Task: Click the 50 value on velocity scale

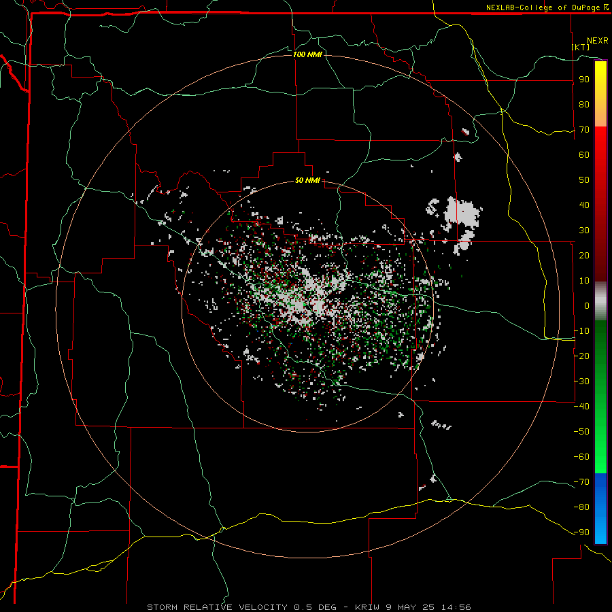Action: (584, 180)
